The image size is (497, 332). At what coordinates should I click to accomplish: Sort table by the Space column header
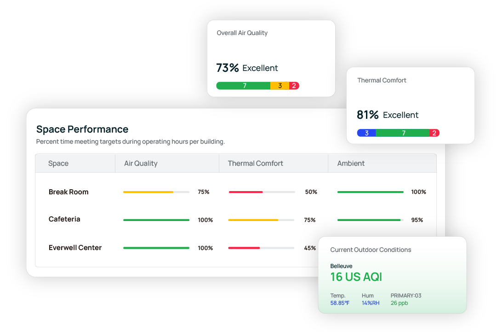(x=58, y=163)
